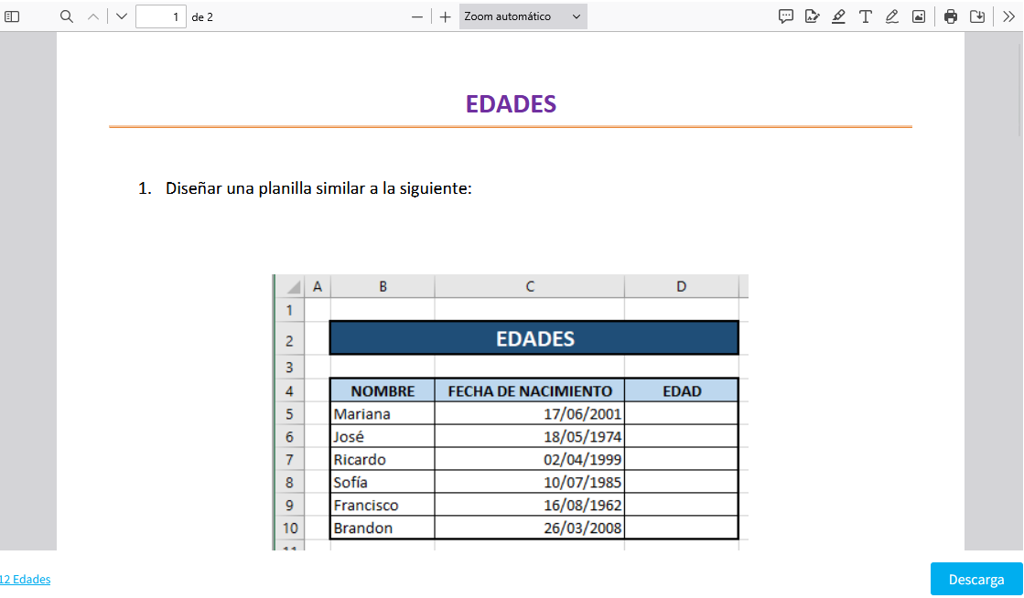Print the document
The image size is (1024, 598).
pos(951,16)
